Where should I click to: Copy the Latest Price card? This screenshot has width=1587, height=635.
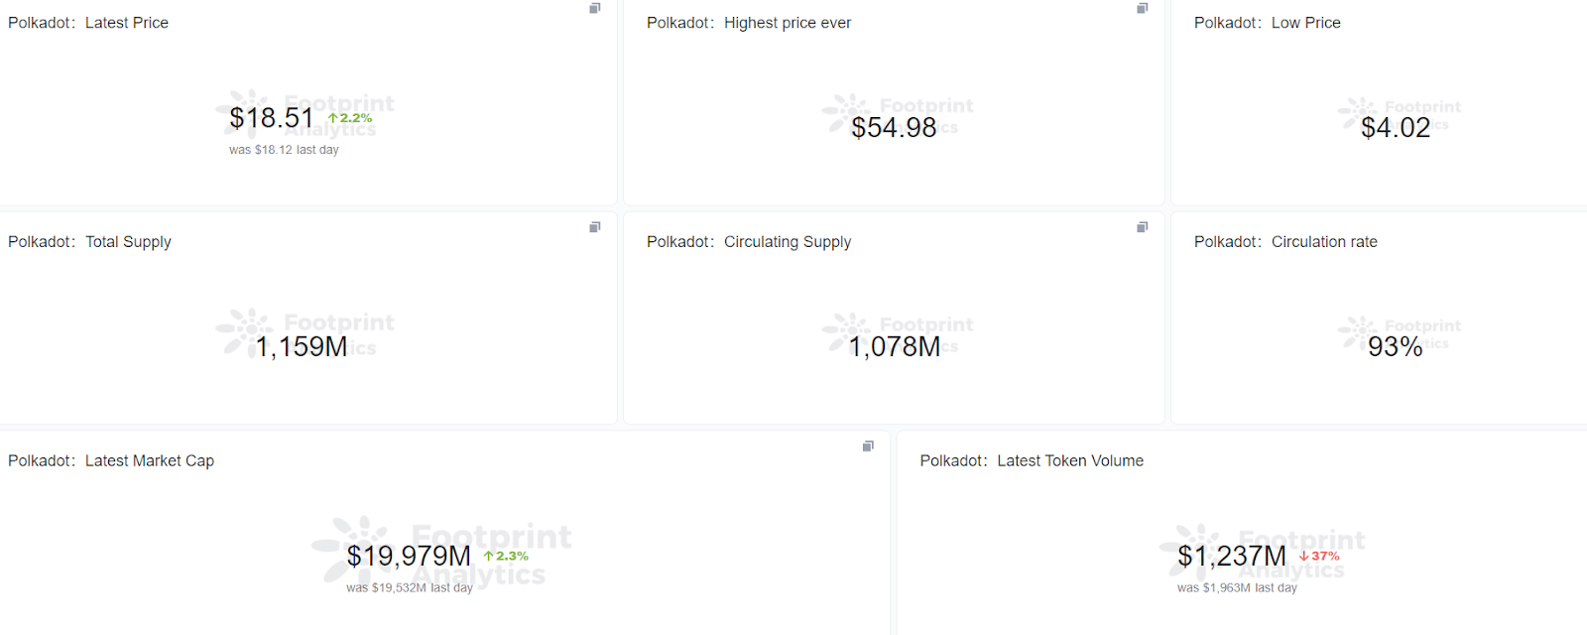(x=595, y=8)
